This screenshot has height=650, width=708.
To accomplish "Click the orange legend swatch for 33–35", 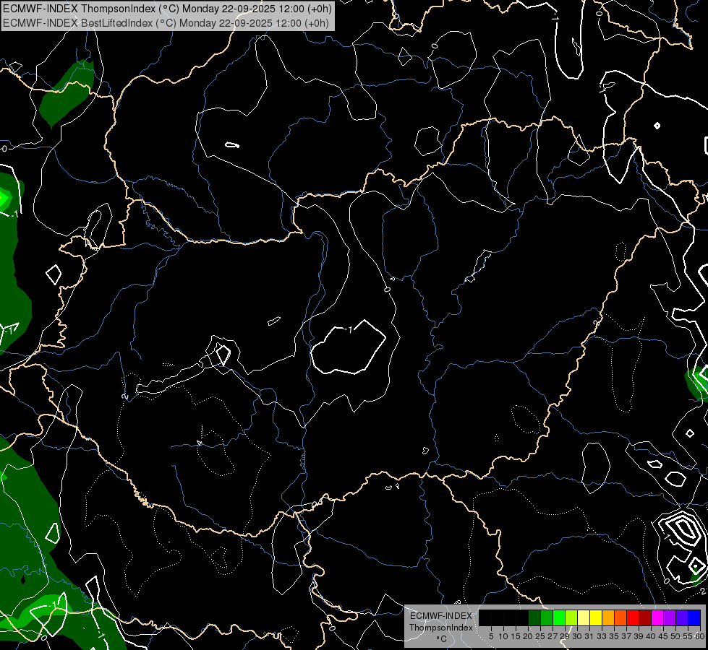I will 608,617.
